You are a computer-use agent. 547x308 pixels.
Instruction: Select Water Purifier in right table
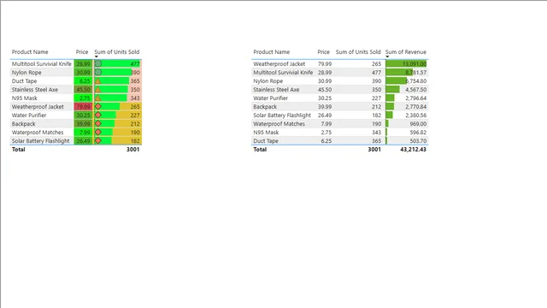click(270, 98)
